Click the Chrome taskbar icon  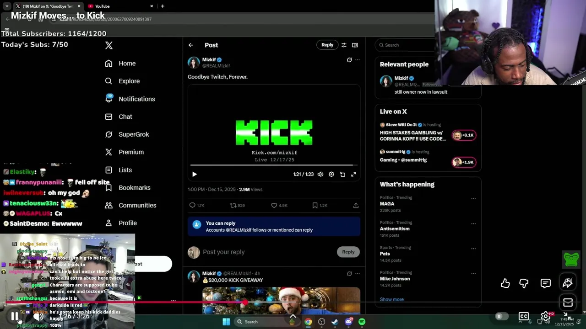pos(308,322)
